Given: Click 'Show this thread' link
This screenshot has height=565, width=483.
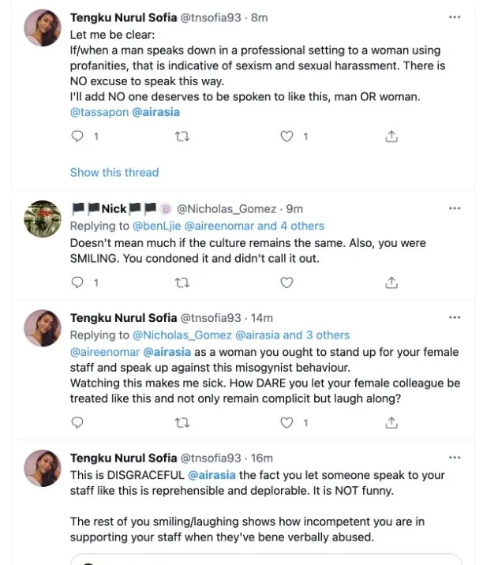Looking at the screenshot, I should click(x=114, y=172).
